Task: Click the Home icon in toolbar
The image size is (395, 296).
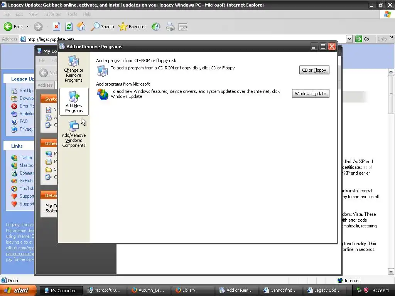Action: pos(81,27)
